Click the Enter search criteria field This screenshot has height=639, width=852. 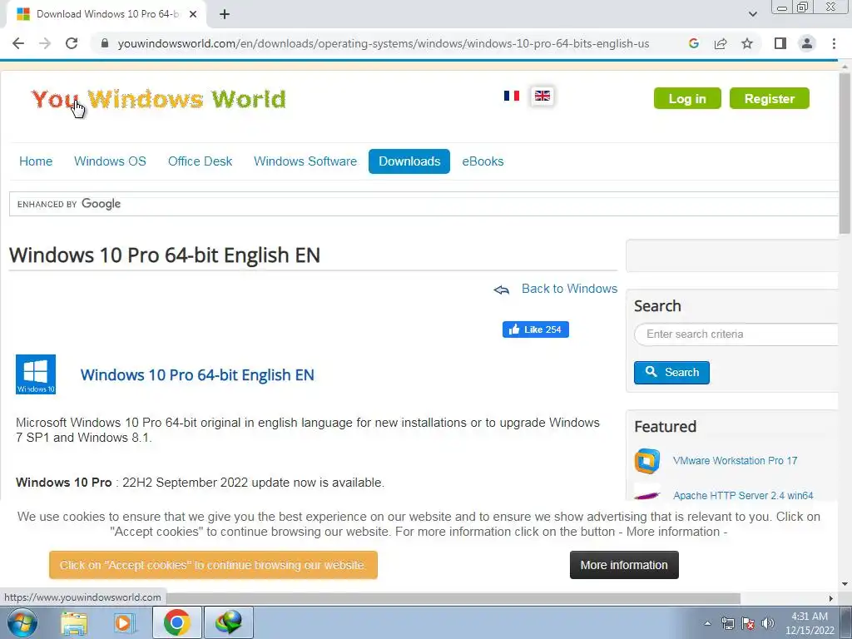pos(736,334)
